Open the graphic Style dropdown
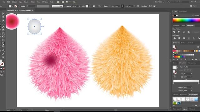200x112 pixels. click(89, 6)
